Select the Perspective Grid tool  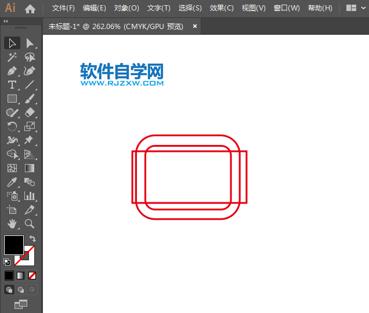[x=30, y=154]
